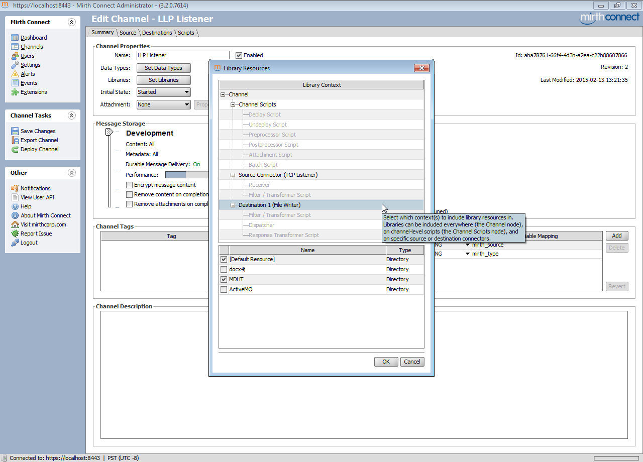
Task: Click the About Mirth Connect icon
Action: coord(15,215)
